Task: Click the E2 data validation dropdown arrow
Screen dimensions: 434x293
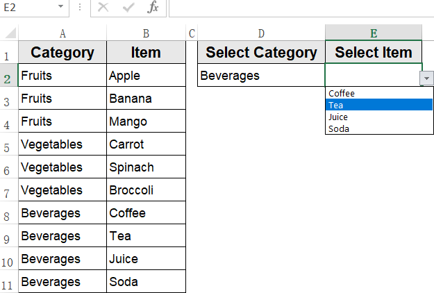Action: tap(426, 78)
